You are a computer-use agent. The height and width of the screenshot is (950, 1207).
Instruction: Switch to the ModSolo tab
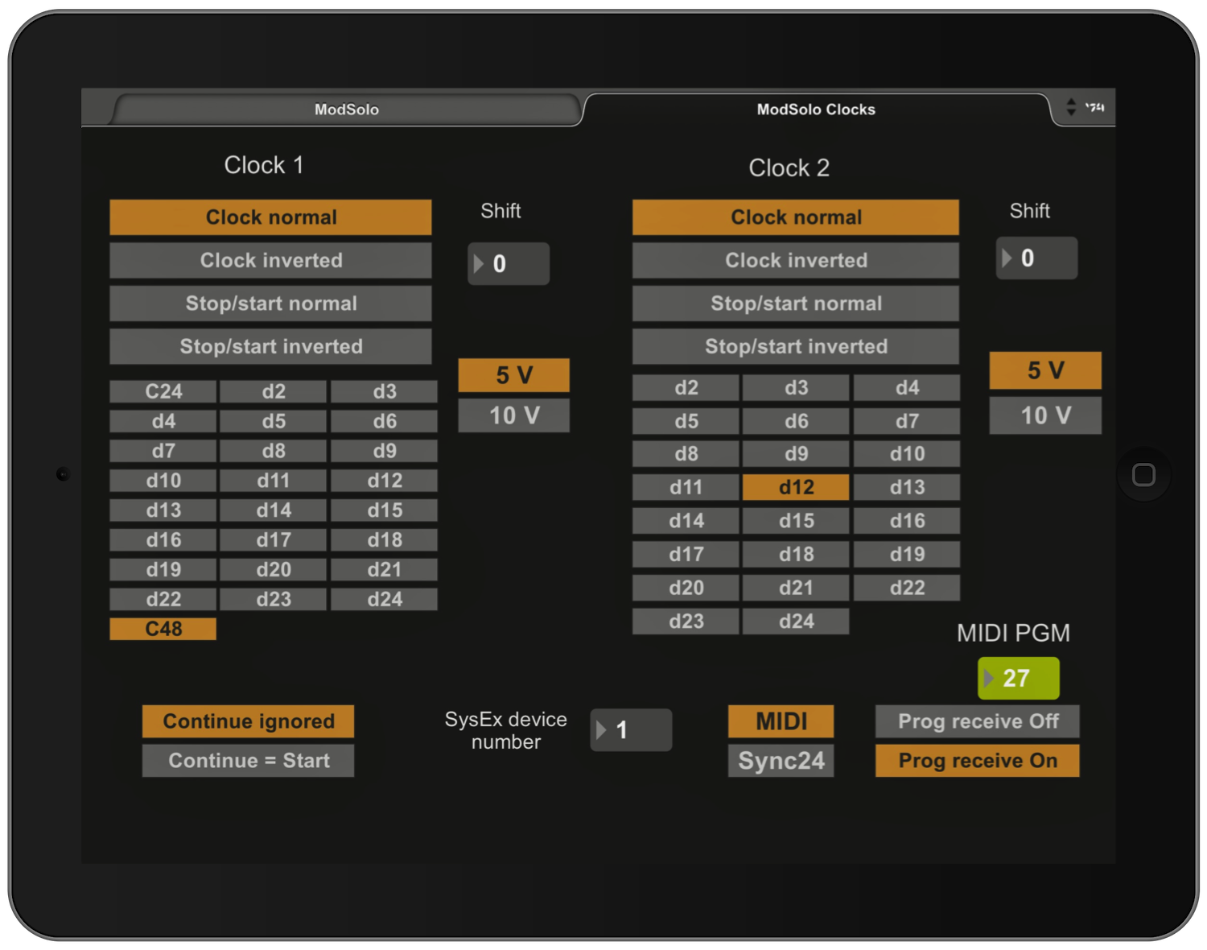pyautogui.click(x=346, y=109)
